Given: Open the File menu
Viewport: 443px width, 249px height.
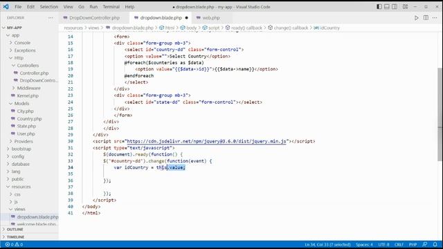Looking at the screenshot, I should 18,6.
